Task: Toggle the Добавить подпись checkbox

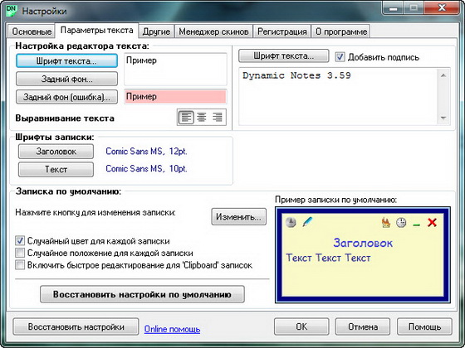Action: pos(340,57)
